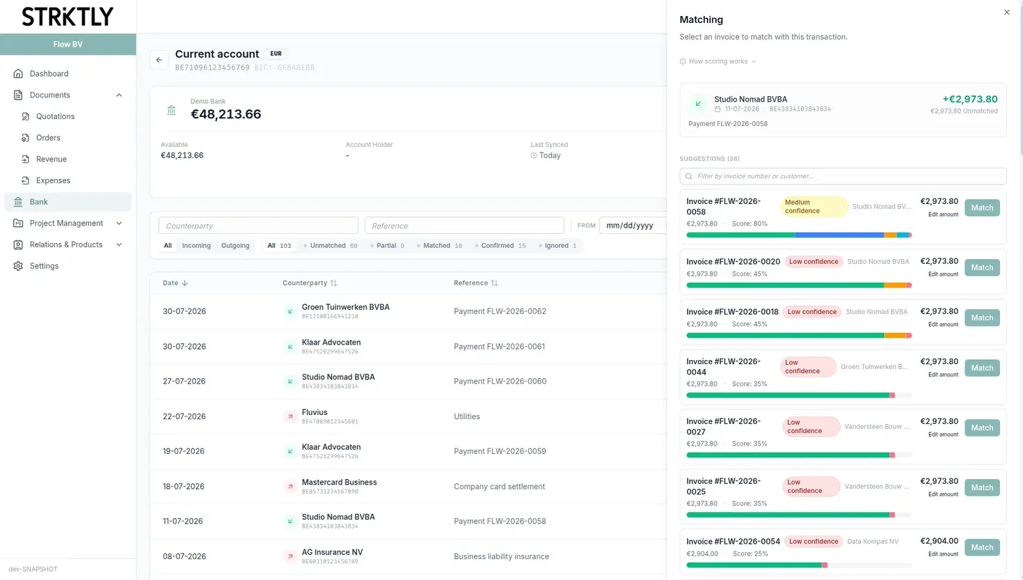Edit amount for Invoice #FLW-2026-0018

(x=943, y=324)
